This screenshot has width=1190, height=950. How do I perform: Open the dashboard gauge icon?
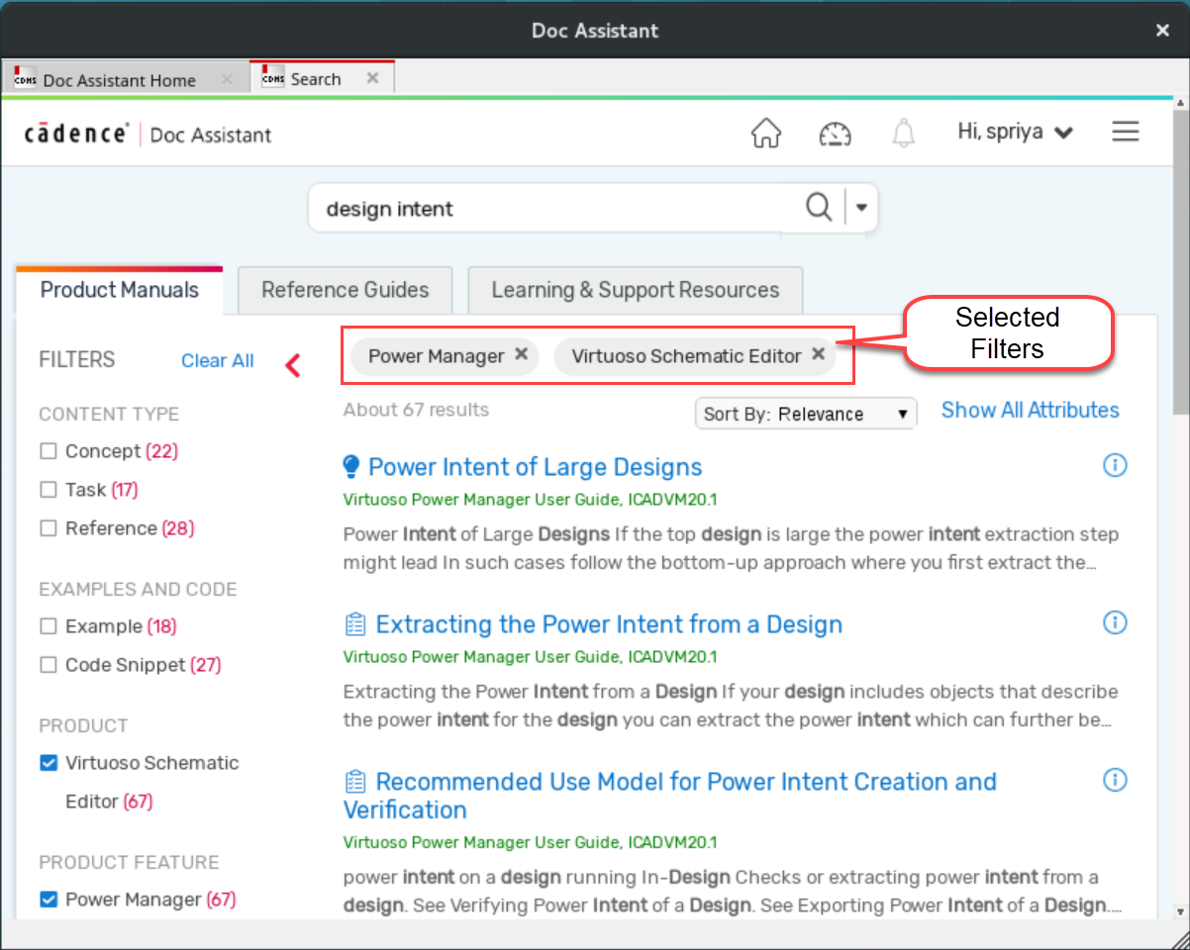[x=835, y=134]
